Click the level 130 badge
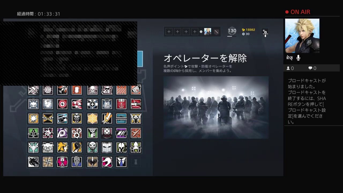Image resolution: width=343 pixels, height=193 pixels. tap(232, 31)
